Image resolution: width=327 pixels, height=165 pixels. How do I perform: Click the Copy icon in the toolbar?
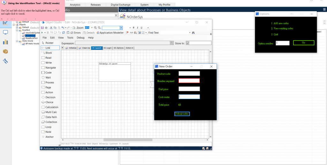[x=55, y=28]
